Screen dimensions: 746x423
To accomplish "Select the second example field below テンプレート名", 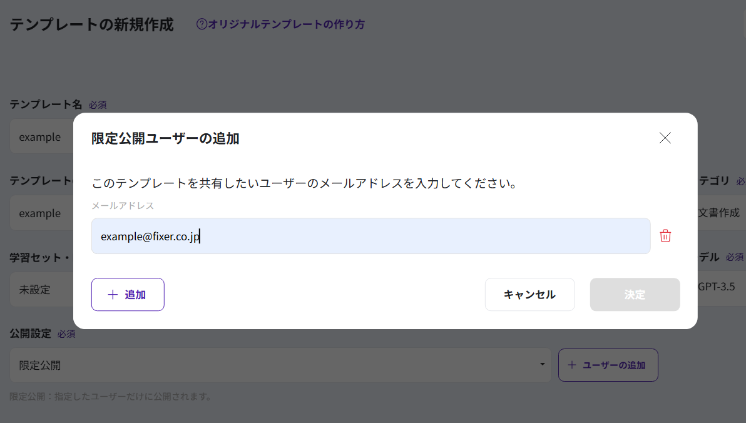I will (x=41, y=213).
